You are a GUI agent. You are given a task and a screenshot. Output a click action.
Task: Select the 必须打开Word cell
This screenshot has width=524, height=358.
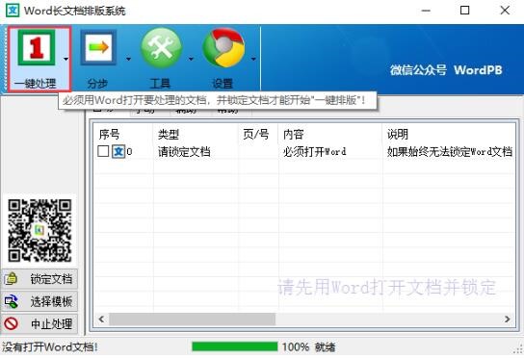[x=314, y=152]
